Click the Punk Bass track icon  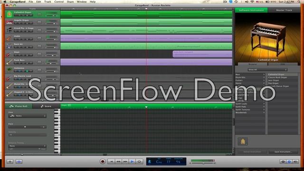click(x=9, y=62)
